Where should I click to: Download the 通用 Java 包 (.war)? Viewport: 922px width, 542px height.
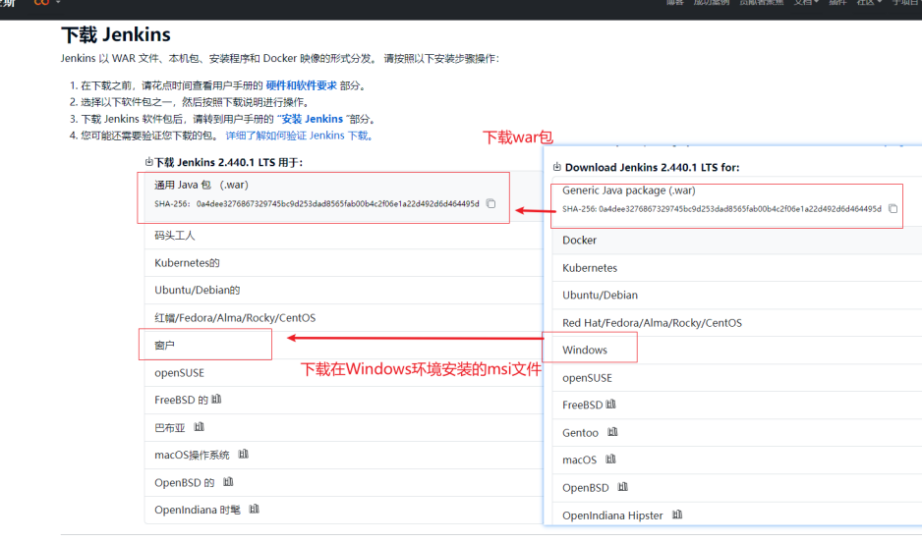coord(202,185)
